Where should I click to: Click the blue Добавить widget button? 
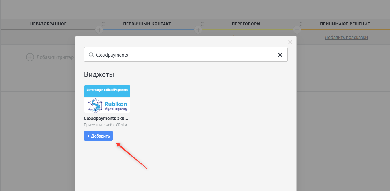pyautogui.click(x=98, y=136)
